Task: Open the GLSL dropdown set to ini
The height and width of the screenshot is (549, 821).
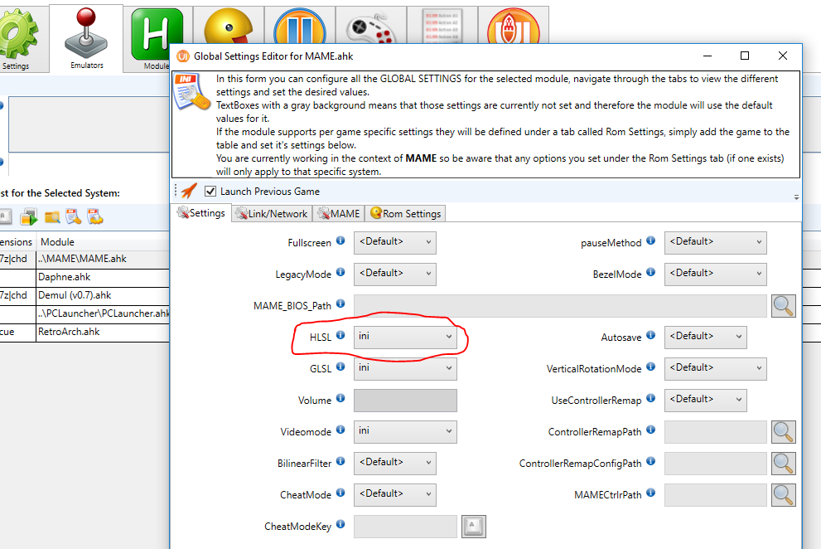Action: point(405,368)
